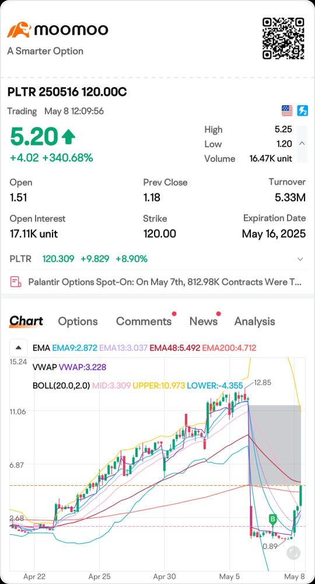Click the 0.89 chart low annotation

(269, 547)
